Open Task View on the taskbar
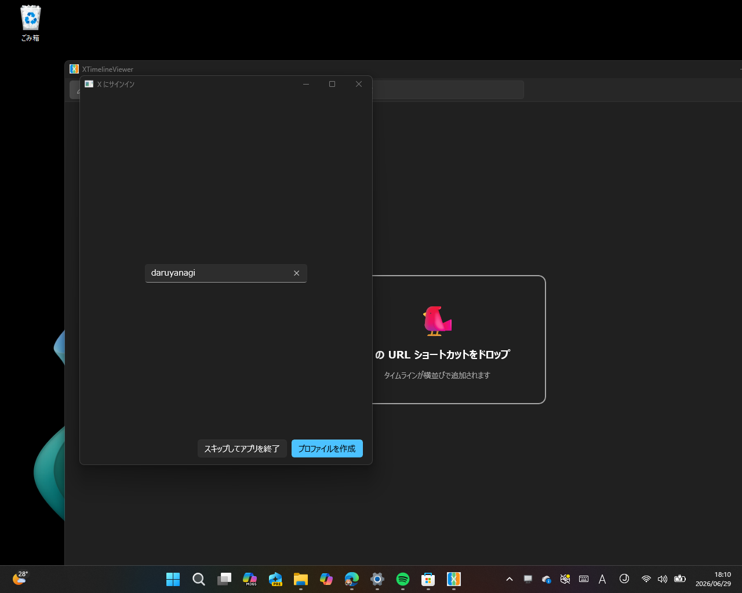The image size is (742, 593). pyautogui.click(x=224, y=579)
